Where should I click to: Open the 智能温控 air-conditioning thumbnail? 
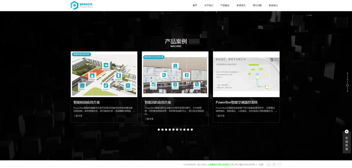point(246,74)
